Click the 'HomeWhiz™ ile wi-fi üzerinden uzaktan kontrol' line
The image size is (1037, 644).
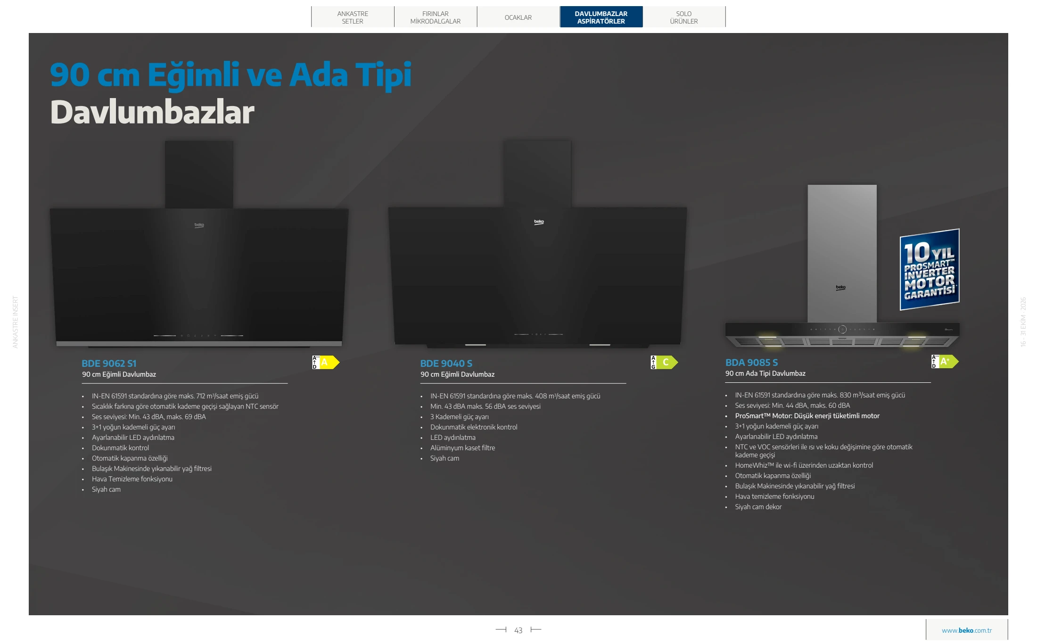(804, 465)
